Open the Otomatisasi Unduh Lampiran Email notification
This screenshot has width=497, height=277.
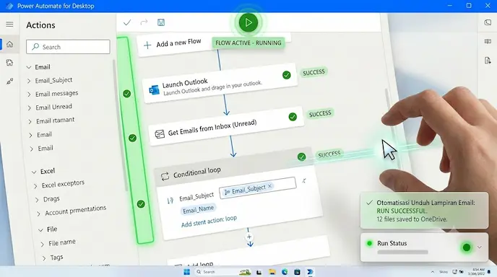pyautogui.click(x=424, y=211)
